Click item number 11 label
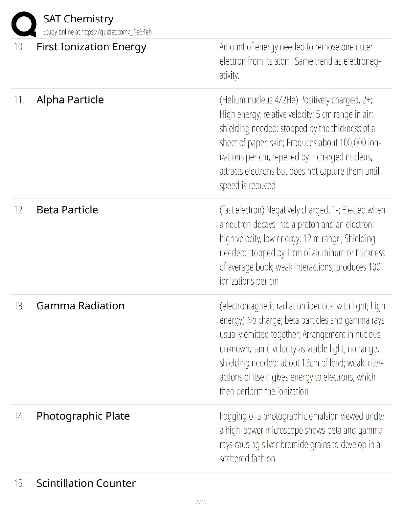 19,100
